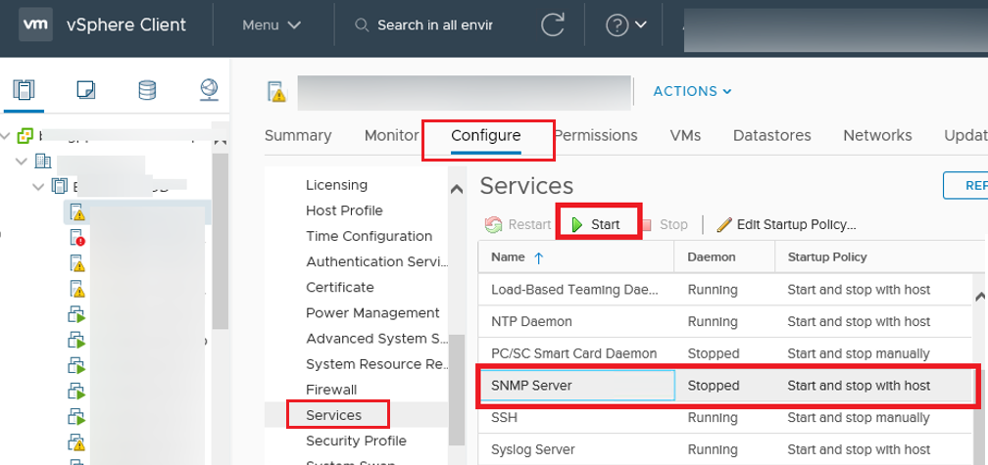Open Authentication Services settings
This screenshot has width=988, height=465.
(376, 261)
